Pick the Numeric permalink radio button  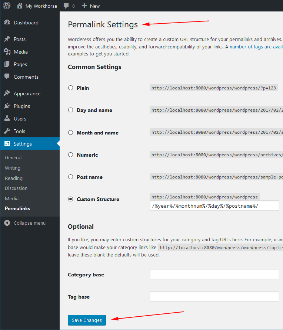tap(71, 155)
